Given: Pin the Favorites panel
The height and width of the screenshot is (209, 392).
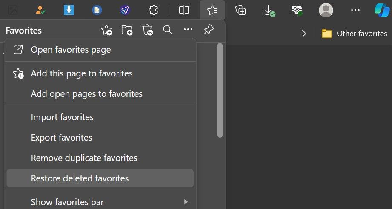Looking at the screenshot, I should [x=209, y=30].
